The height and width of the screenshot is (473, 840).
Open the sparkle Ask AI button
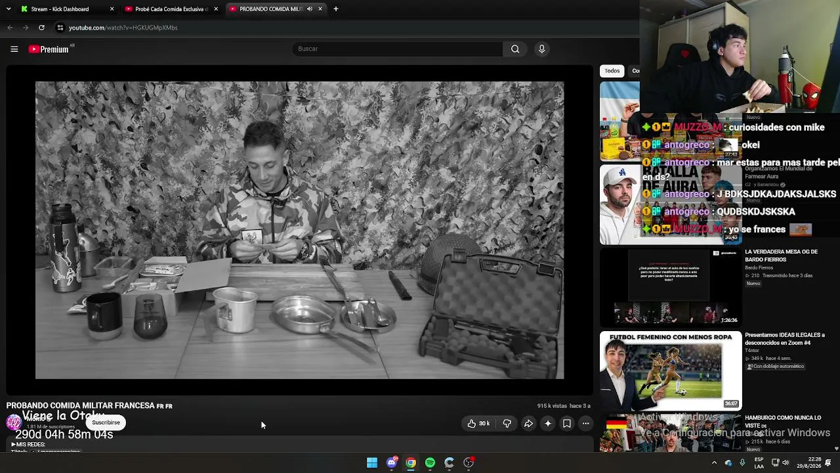548,424
